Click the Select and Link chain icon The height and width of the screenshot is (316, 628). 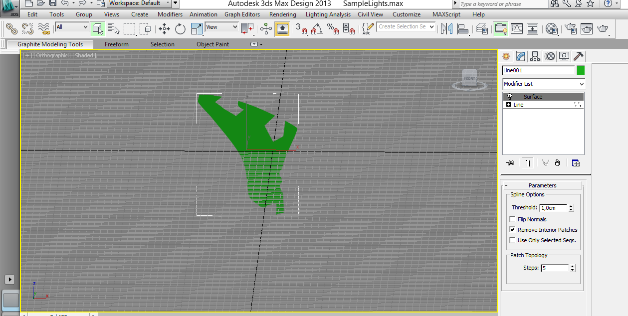[11, 28]
